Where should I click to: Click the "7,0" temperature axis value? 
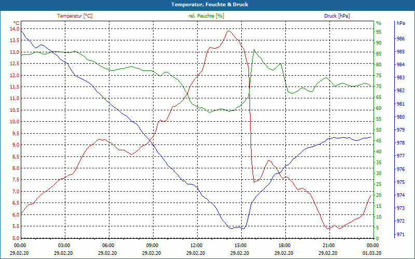(16, 192)
